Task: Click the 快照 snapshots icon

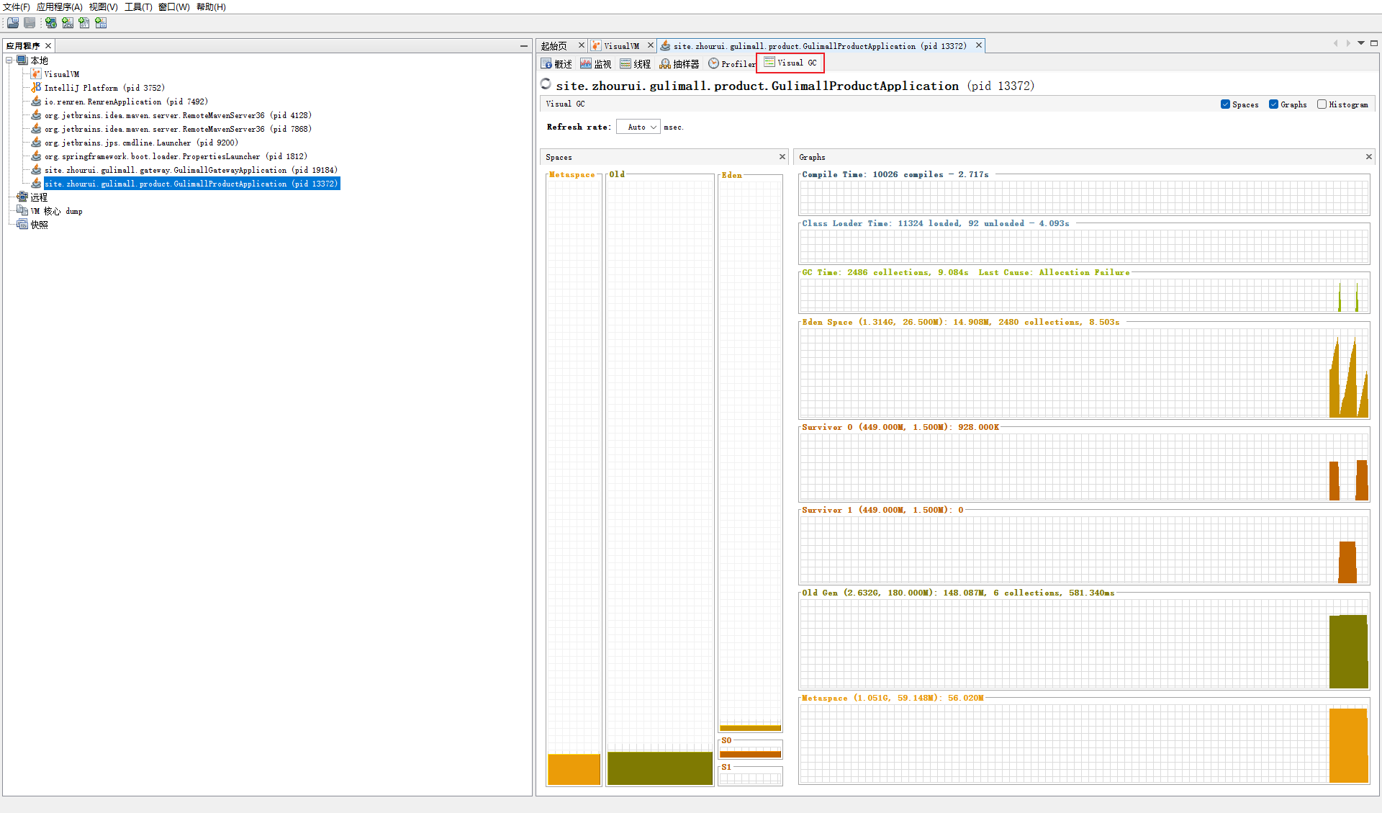Action: 22,225
